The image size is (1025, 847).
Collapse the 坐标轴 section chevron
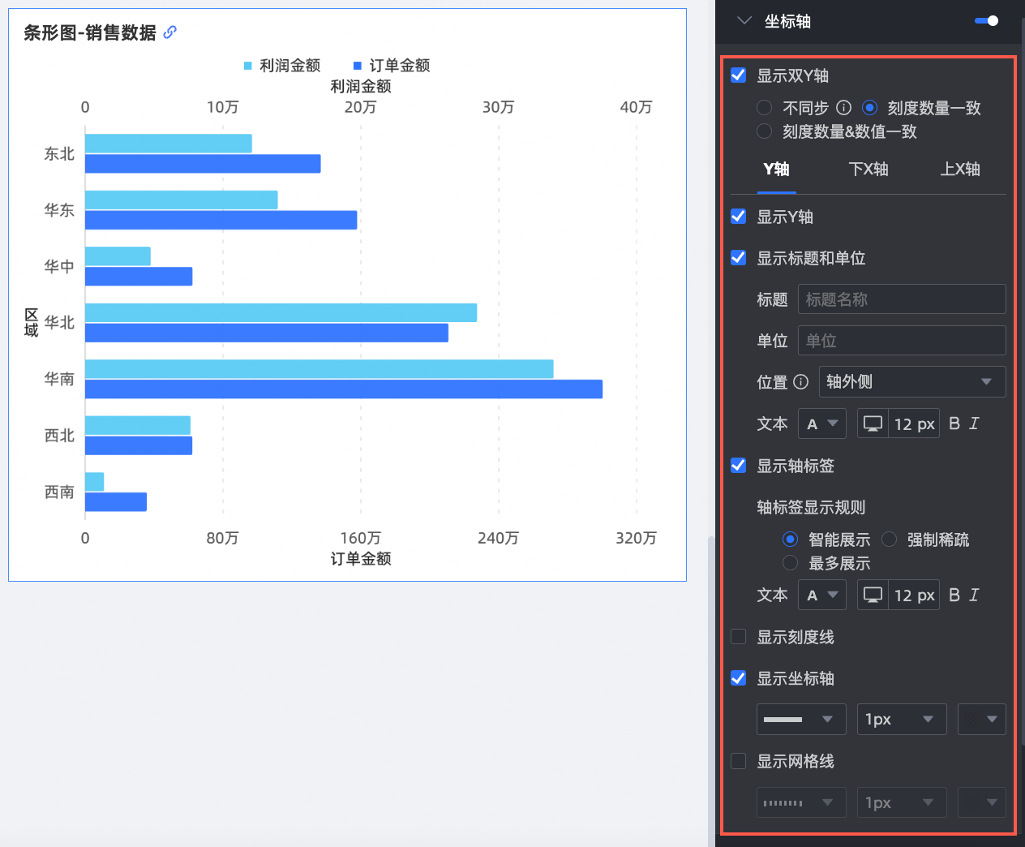[744, 21]
